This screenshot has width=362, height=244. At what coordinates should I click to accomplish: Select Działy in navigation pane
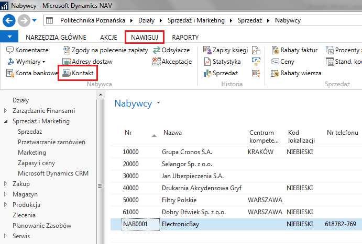click(x=21, y=100)
